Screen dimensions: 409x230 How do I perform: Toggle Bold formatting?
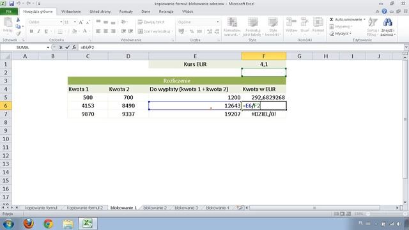coord(31,31)
